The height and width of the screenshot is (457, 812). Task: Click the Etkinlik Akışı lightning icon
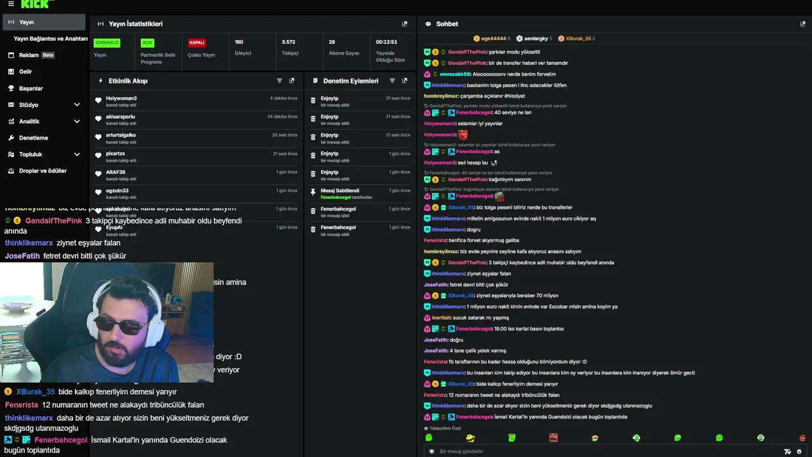click(100, 81)
